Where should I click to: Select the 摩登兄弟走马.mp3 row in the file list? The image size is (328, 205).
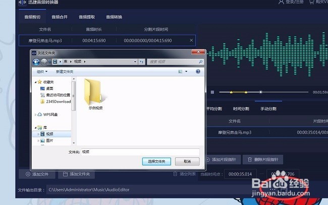click(107, 40)
